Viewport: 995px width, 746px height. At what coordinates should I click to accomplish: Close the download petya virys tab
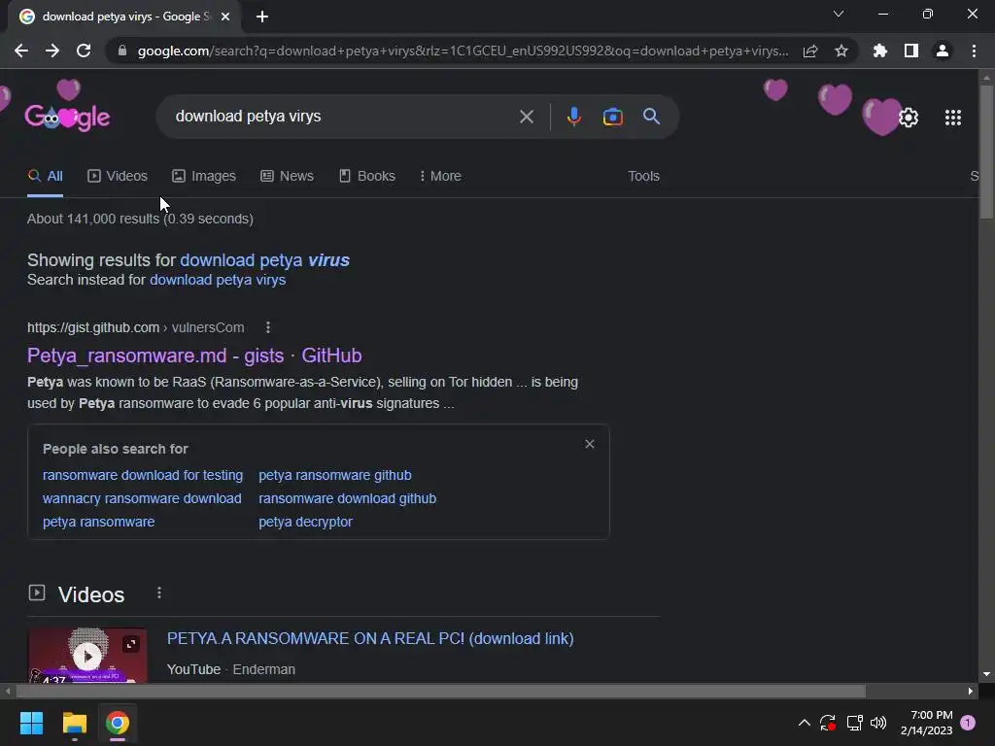click(x=225, y=17)
